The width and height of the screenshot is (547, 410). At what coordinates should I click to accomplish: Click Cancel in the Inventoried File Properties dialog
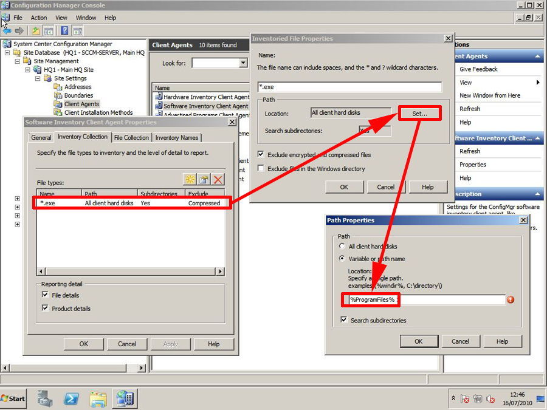click(x=386, y=187)
